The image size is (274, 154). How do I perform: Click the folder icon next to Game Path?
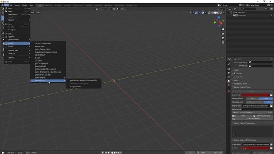pos(271,145)
